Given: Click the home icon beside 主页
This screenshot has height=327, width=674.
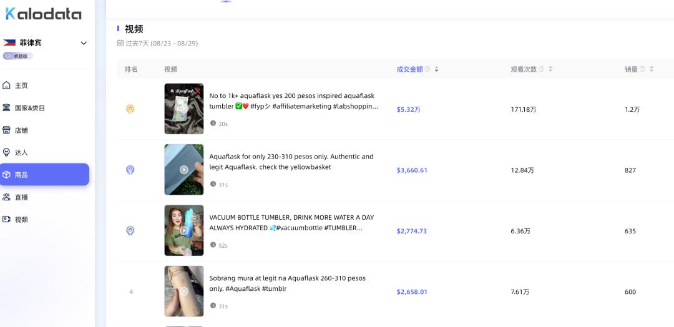Looking at the screenshot, I should [x=6, y=85].
